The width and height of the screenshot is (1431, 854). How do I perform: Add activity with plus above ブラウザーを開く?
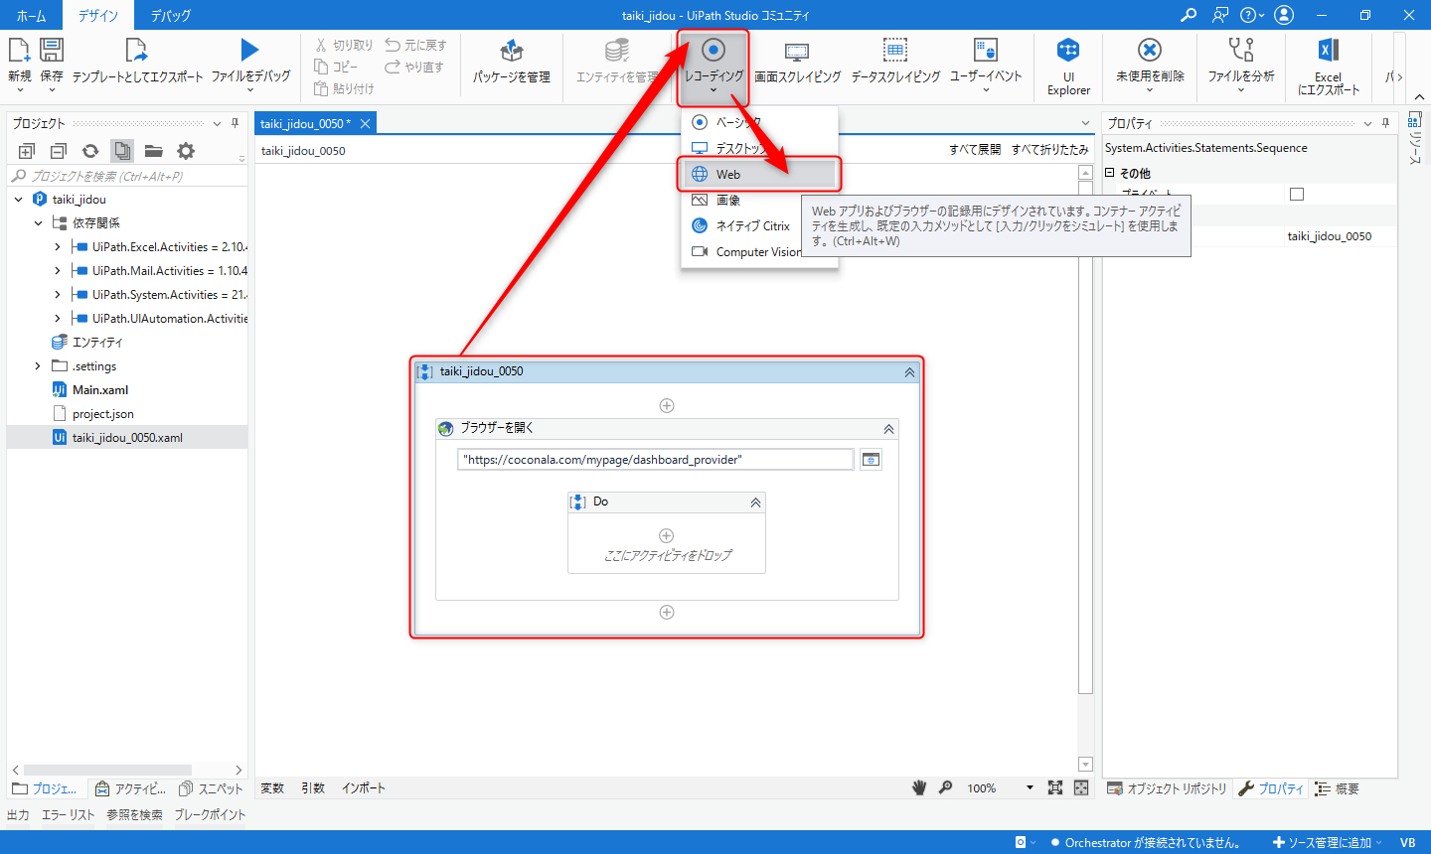pyautogui.click(x=667, y=405)
